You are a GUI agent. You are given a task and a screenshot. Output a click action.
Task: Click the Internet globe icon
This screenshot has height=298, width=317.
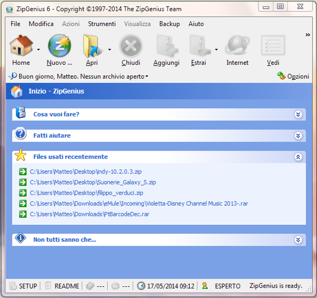click(237, 46)
